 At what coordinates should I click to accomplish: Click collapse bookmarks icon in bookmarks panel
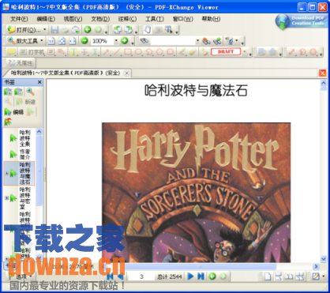click(x=18, y=92)
